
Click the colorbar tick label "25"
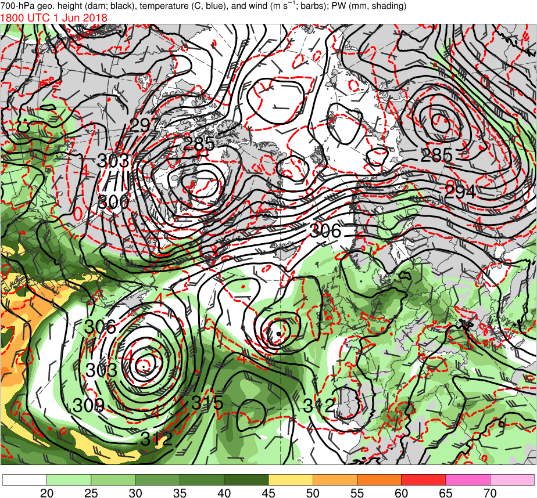(x=91, y=493)
